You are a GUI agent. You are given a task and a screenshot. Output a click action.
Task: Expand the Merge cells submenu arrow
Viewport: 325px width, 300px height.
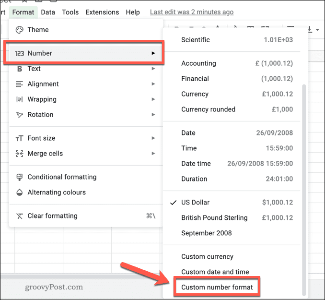coord(153,154)
